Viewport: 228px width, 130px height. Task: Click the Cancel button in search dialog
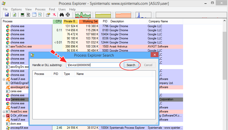pos(148,65)
